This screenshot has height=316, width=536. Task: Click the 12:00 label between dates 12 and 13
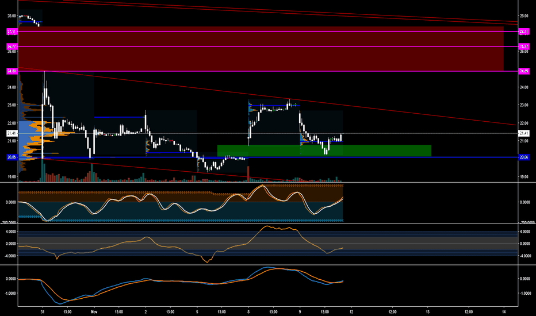click(x=392, y=311)
